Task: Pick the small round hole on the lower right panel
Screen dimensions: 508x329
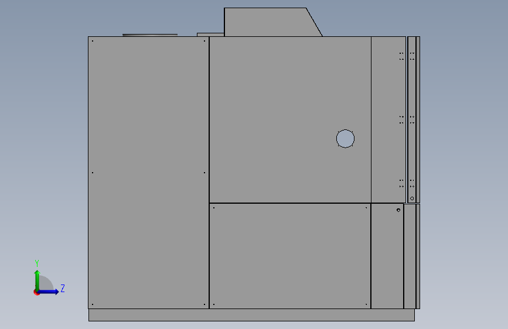Action: tap(398, 210)
